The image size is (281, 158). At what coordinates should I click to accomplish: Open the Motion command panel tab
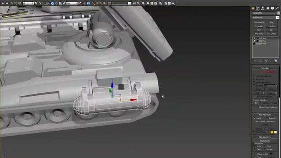point(268,8)
